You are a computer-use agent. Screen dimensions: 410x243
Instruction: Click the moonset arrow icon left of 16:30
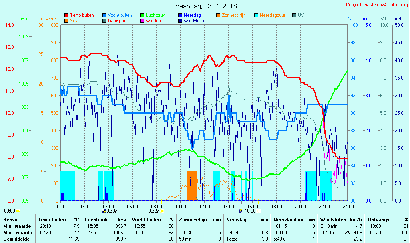click(x=241, y=211)
